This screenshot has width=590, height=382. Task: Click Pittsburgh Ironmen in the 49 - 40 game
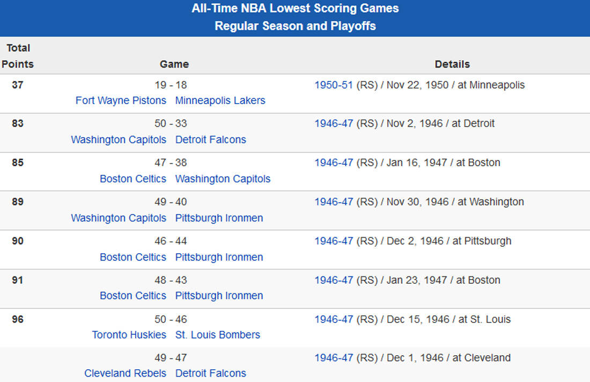[x=219, y=218]
